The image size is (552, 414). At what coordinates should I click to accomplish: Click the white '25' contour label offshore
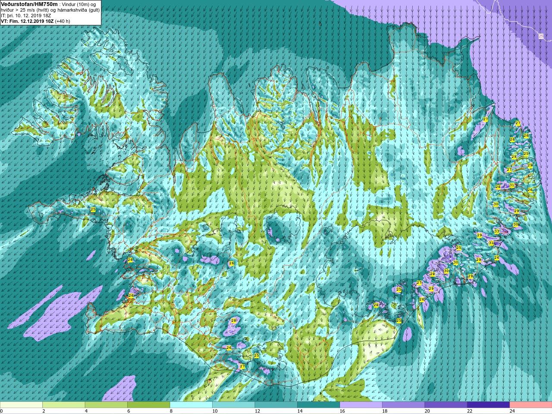point(541,36)
